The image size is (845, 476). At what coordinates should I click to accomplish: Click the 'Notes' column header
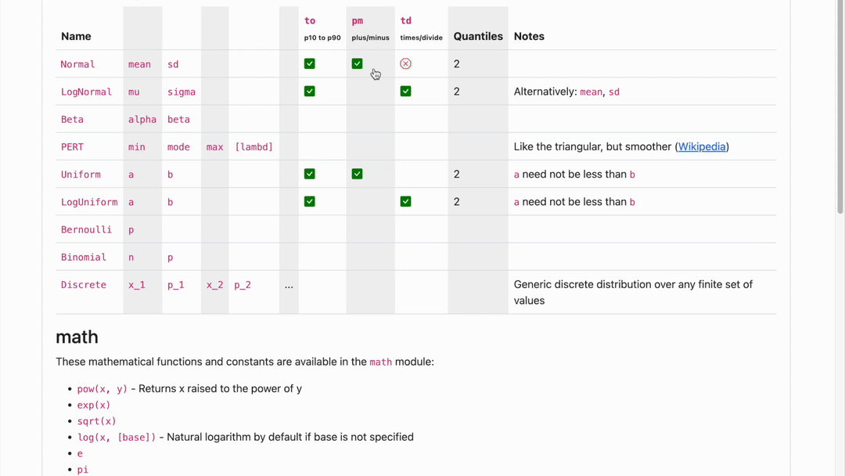[x=529, y=36]
